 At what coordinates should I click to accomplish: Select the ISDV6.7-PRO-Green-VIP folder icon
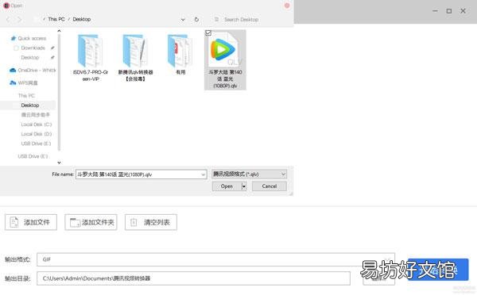tap(90, 51)
